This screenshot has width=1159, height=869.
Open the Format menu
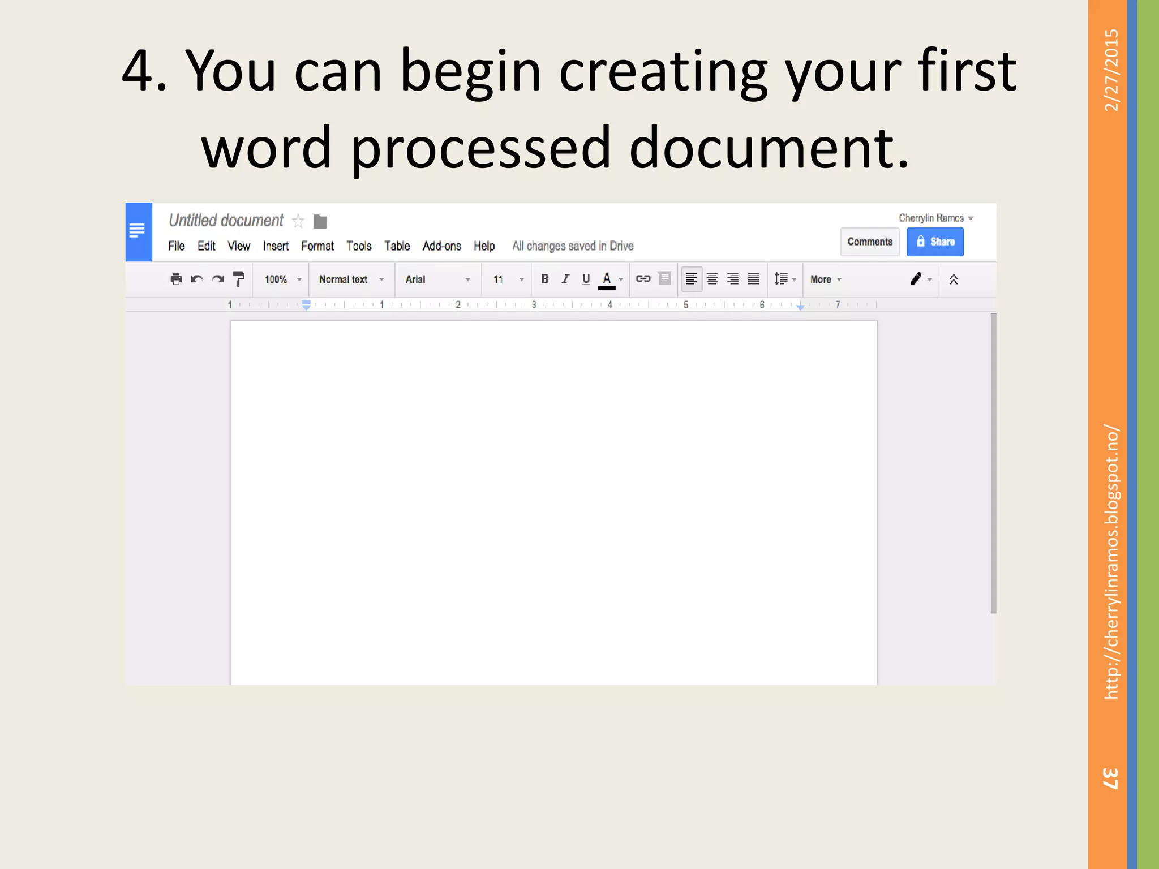coord(317,246)
